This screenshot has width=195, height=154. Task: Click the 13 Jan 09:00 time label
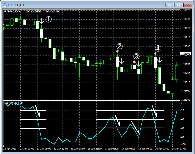point(44,149)
